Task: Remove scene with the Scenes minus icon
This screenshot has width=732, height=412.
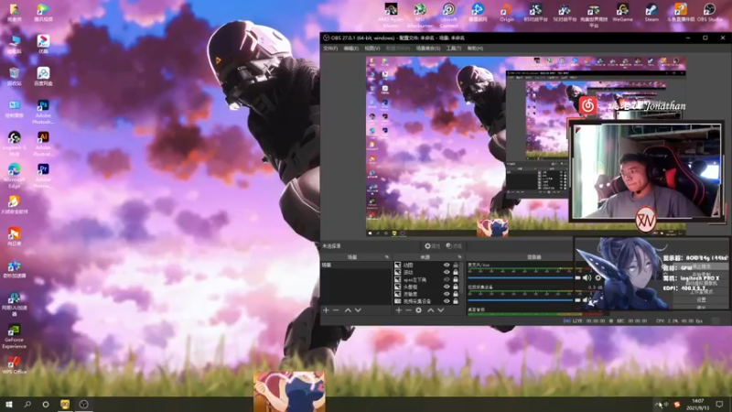Action: tap(336, 310)
